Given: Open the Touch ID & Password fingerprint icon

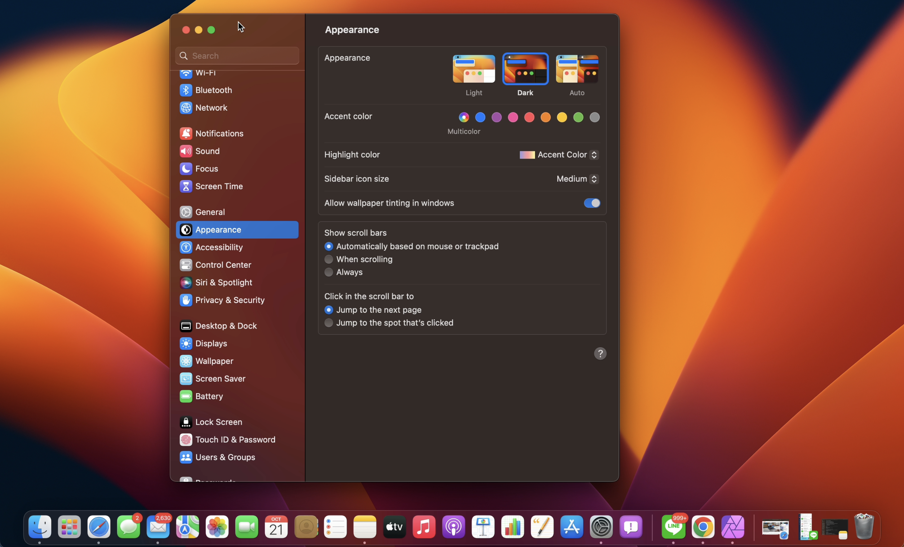Looking at the screenshot, I should pos(186,439).
